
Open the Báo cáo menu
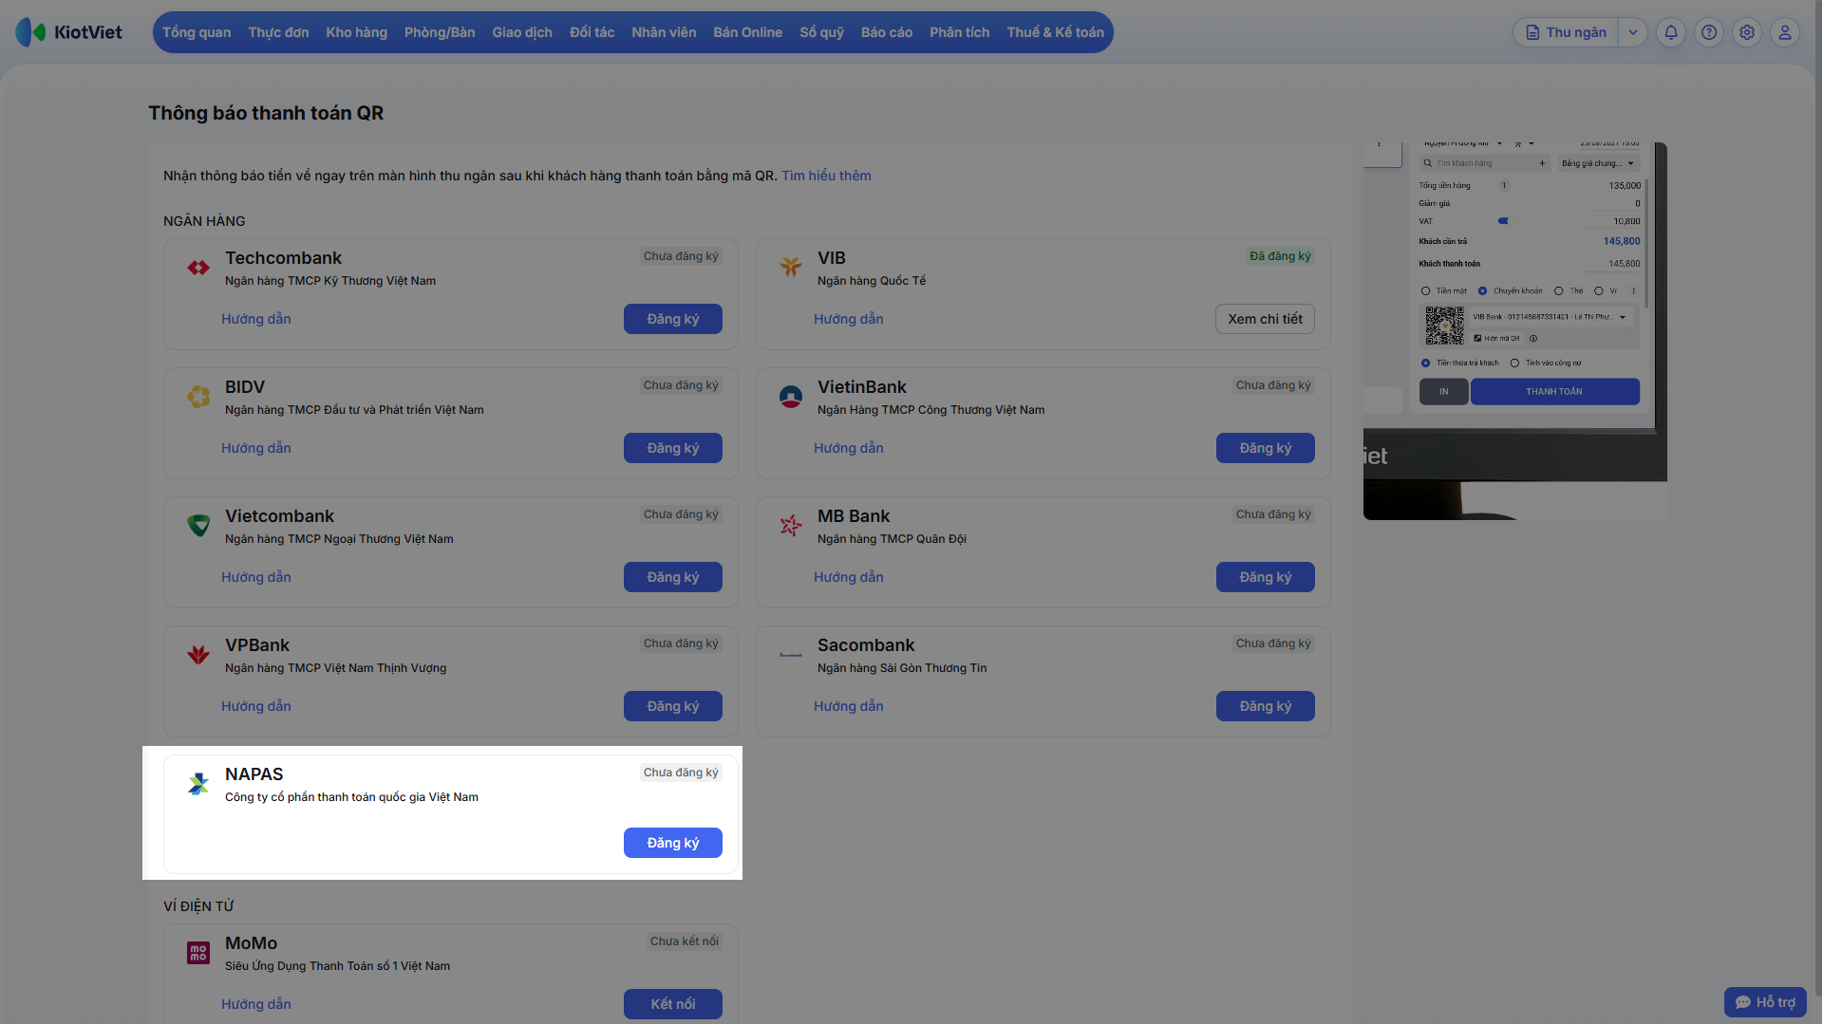click(x=887, y=32)
